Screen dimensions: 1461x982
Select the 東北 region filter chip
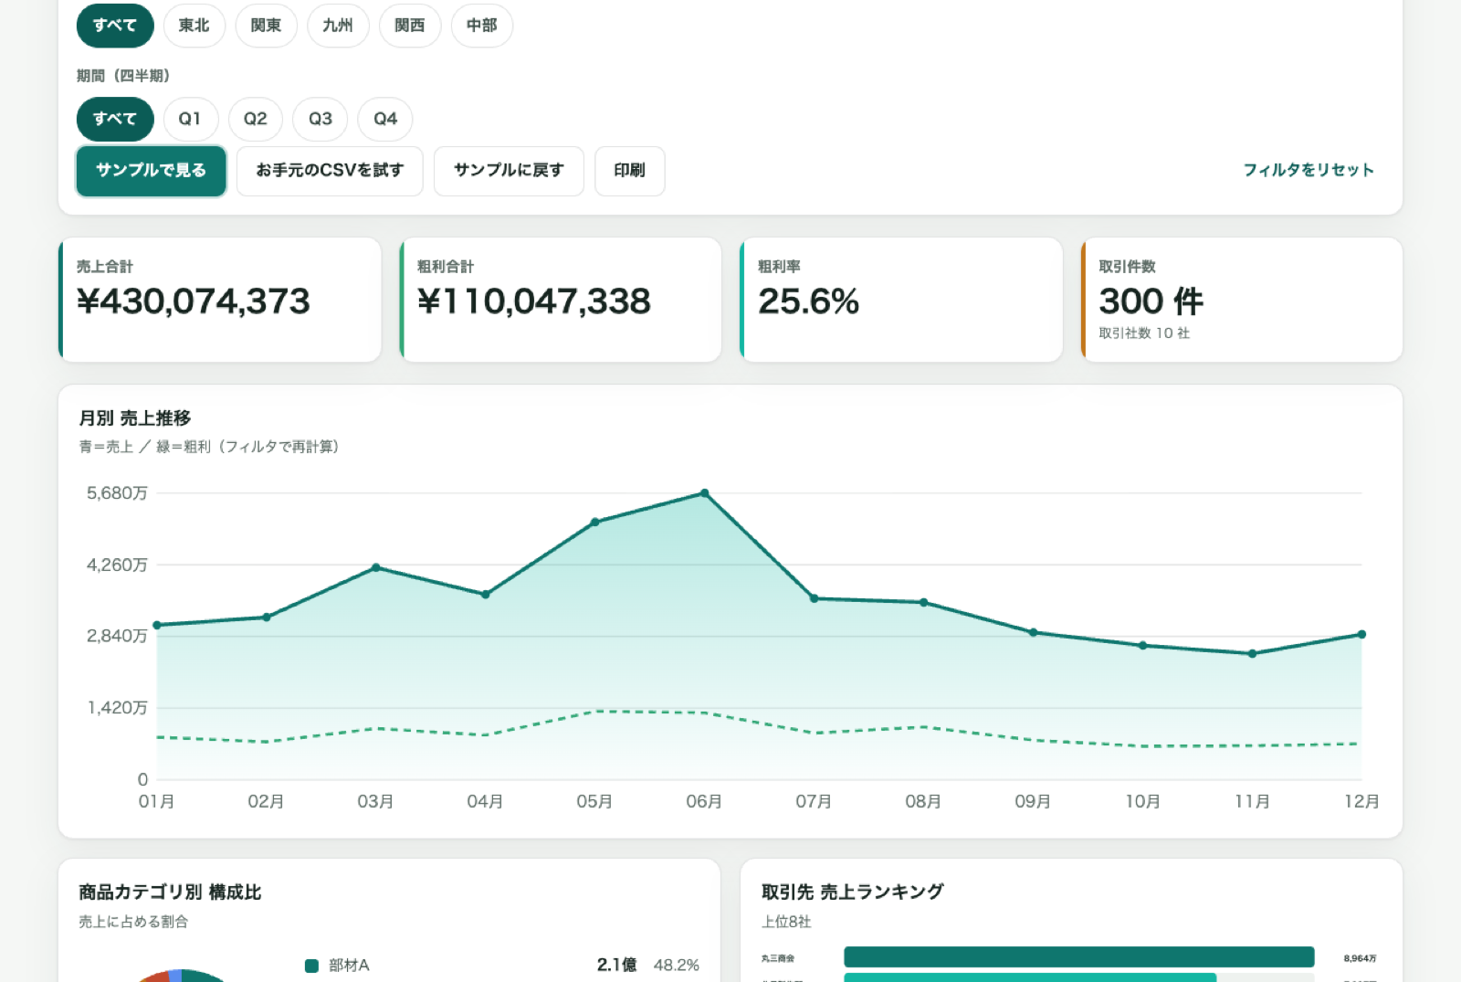click(x=194, y=26)
